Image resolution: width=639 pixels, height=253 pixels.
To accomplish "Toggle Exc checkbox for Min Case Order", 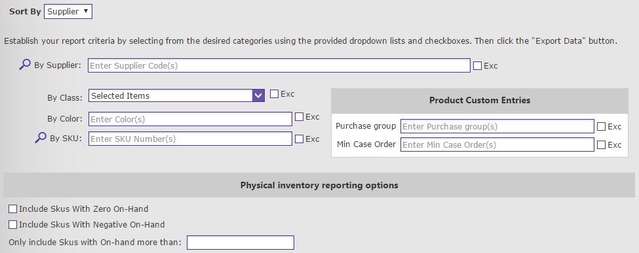I will (x=601, y=144).
